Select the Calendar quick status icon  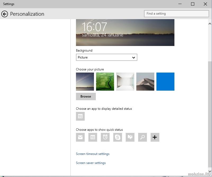(x=93, y=137)
